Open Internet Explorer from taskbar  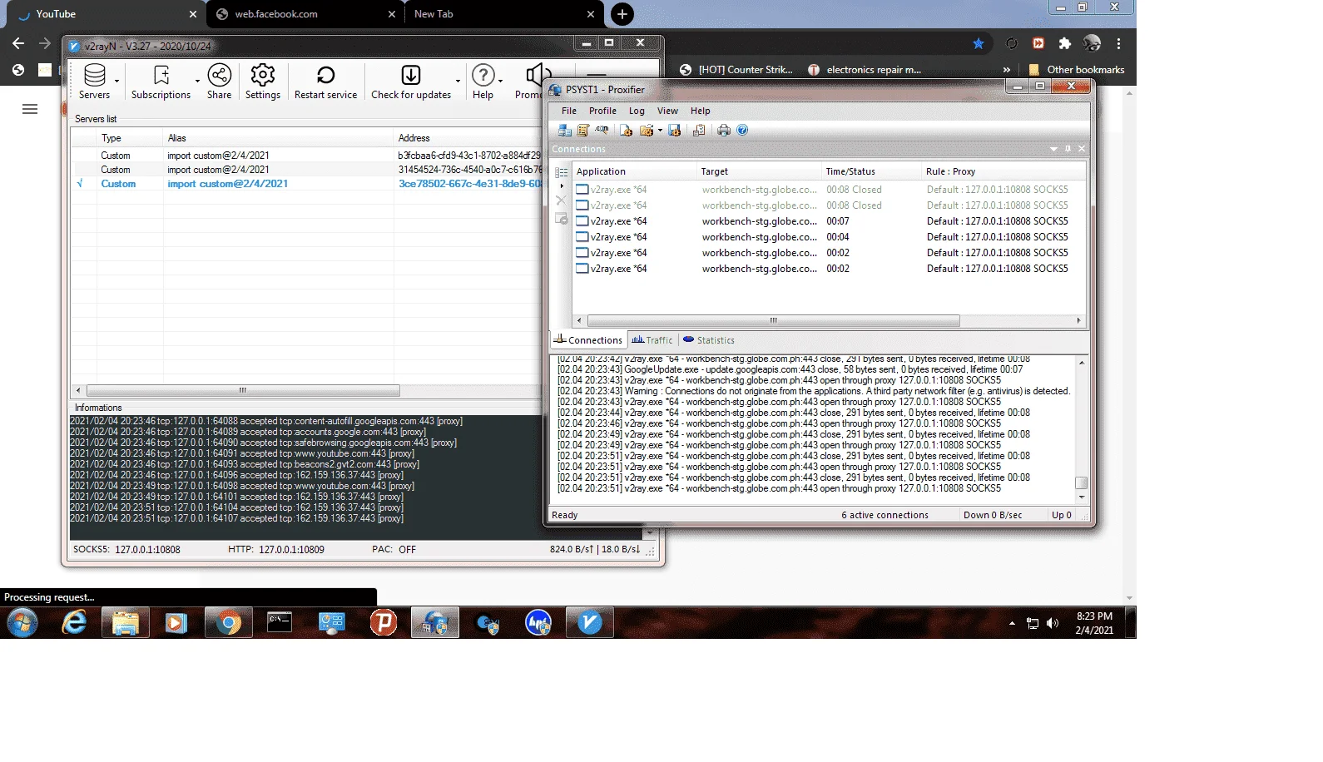[x=74, y=622]
